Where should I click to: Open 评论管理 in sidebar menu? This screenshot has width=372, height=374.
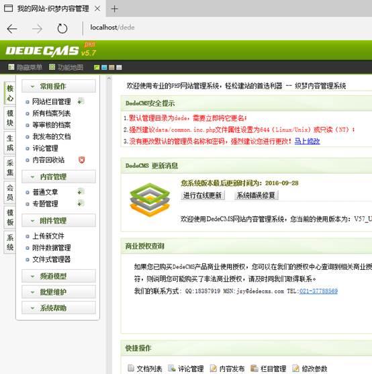point(45,148)
